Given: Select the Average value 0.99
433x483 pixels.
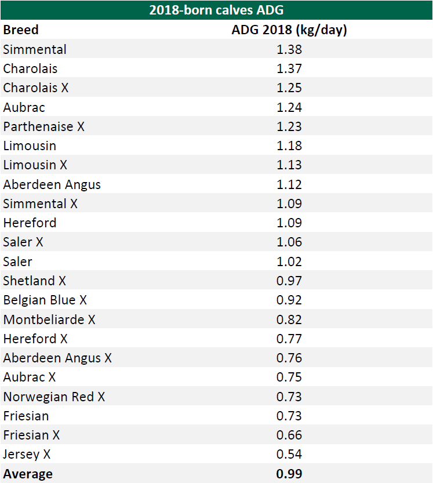Looking at the screenshot, I should [289, 474].
